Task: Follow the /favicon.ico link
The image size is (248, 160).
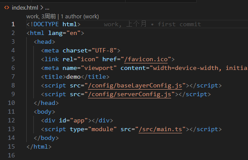Action: coord(146,59)
